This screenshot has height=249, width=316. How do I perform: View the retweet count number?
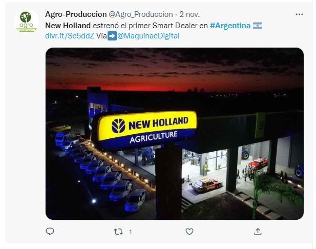pos(131,232)
